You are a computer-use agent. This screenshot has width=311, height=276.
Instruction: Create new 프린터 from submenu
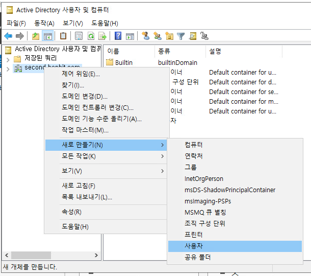pos(235,235)
